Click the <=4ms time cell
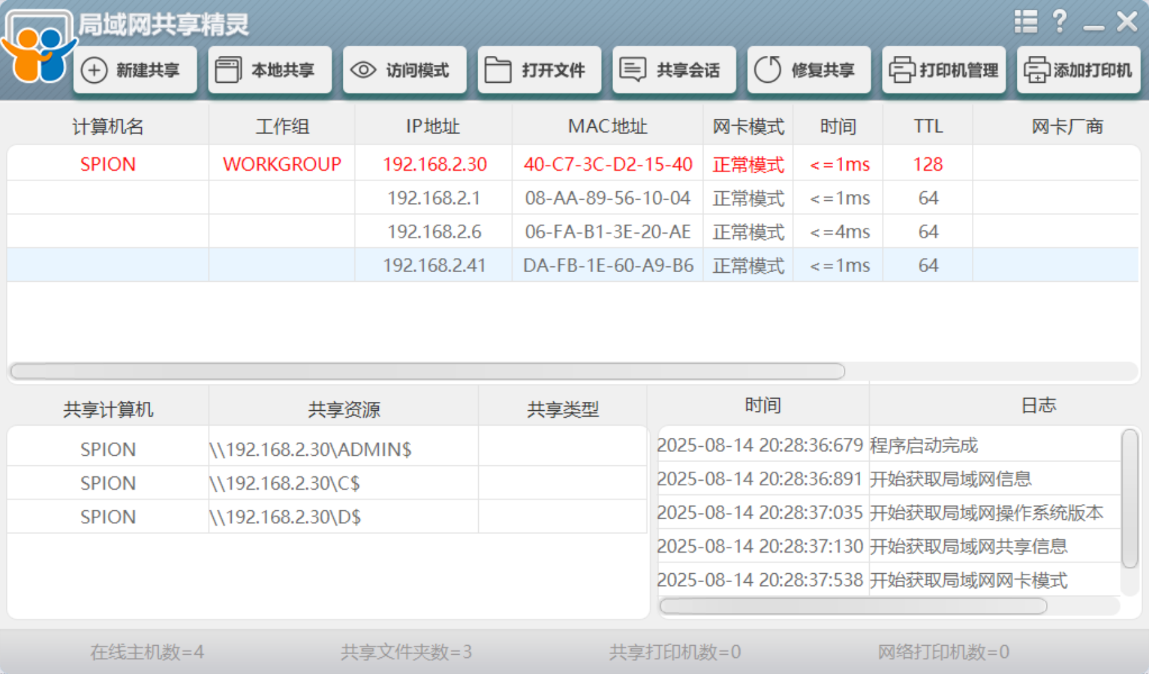Screen dimensions: 1149x674 pos(839,232)
